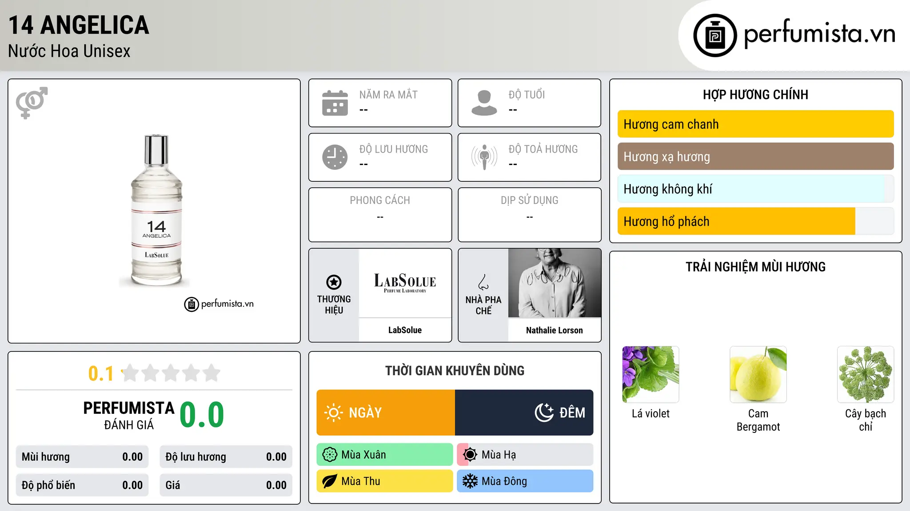Click the TRẢI NGHIỆM MÙI HƯƠNG heading
Viewport: 910px width, 511px height.
click(755, 267)
